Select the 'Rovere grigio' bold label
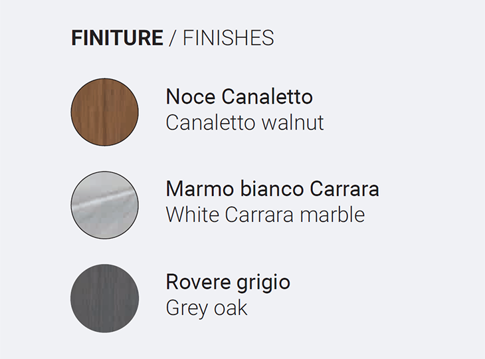 coord(228,283)
